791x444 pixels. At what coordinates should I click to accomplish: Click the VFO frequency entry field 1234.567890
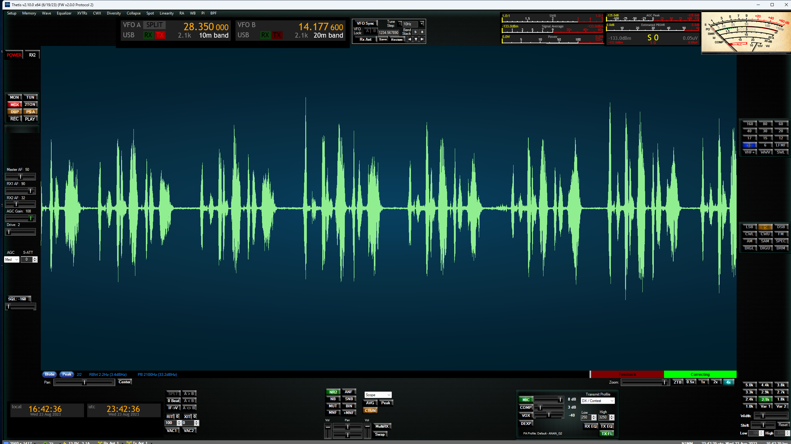(388, 32)
